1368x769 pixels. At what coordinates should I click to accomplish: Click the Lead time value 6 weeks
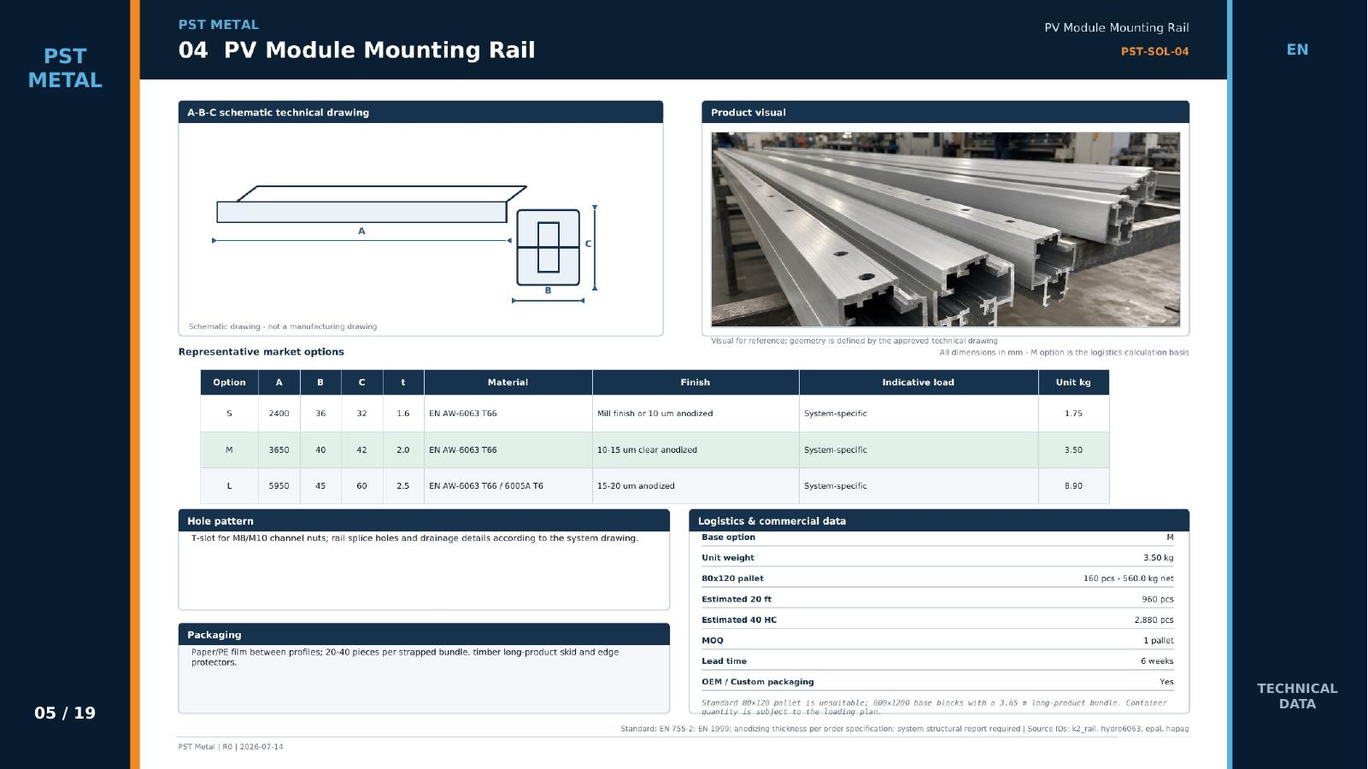pyautogui.click(x=1157, y=661)
